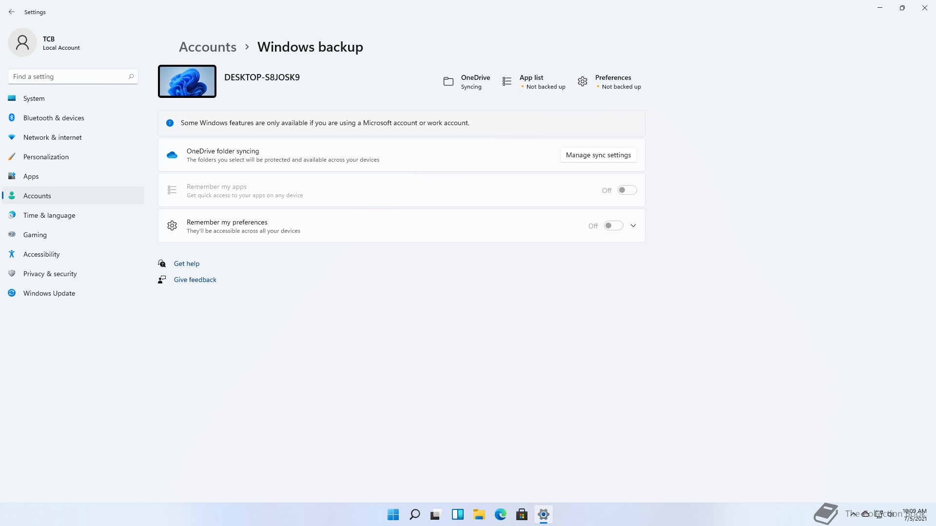Open Microsoft Store from the taskbar
The width and height of the screenshot is (936, 526).
pos(522,514)
